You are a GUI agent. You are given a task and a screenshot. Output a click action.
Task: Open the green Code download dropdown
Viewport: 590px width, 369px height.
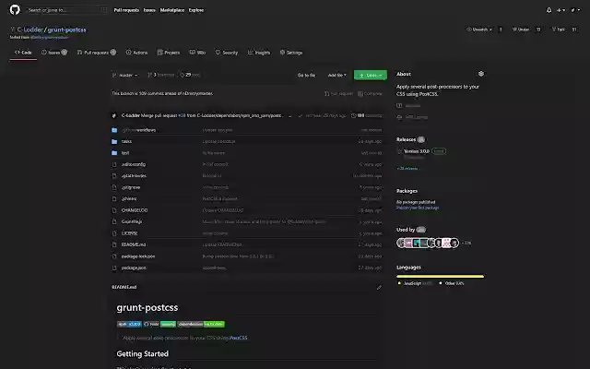pyautogui.click(x=371, y=75)
